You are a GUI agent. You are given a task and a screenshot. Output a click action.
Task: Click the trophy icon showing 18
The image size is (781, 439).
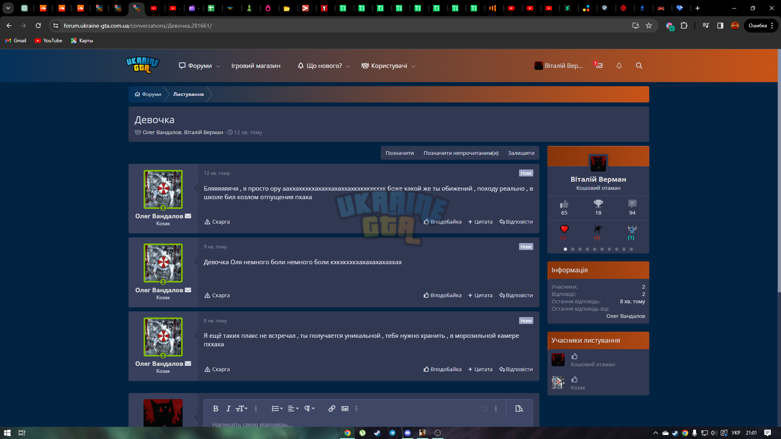(x=598, y=204)
